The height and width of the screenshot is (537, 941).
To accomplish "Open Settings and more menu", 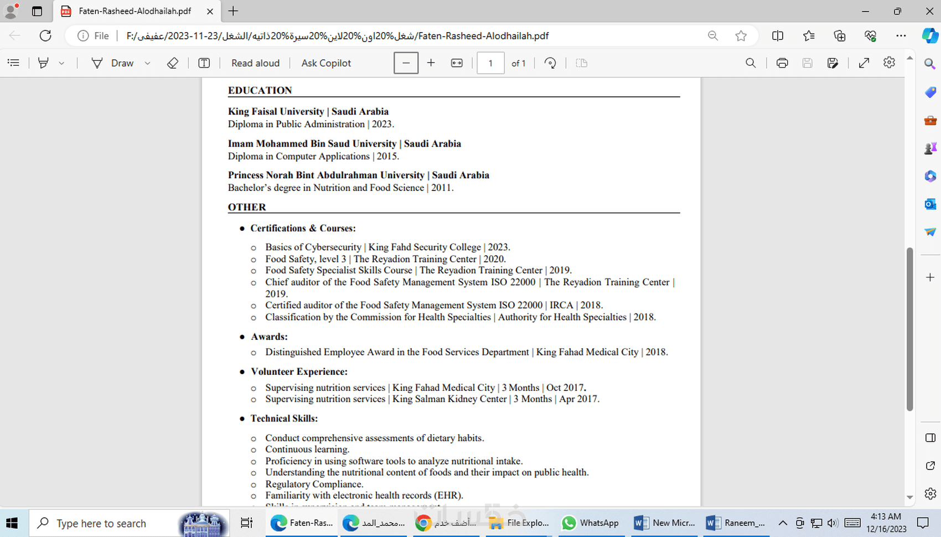I will point(901,36).
